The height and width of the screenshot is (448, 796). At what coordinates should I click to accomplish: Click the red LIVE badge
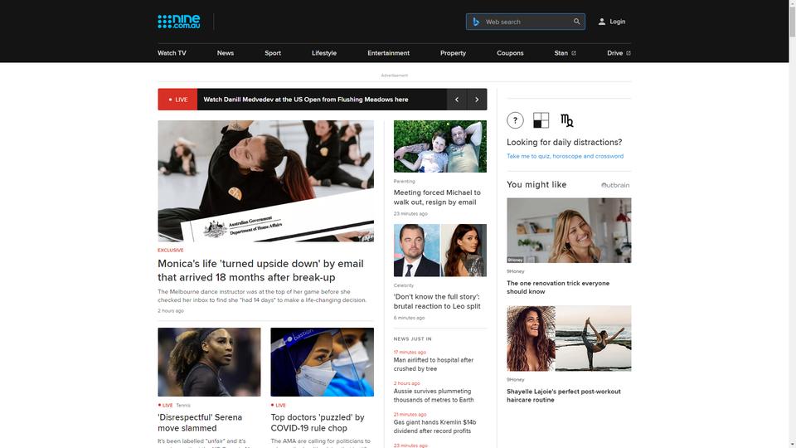[x=177, y=100]
